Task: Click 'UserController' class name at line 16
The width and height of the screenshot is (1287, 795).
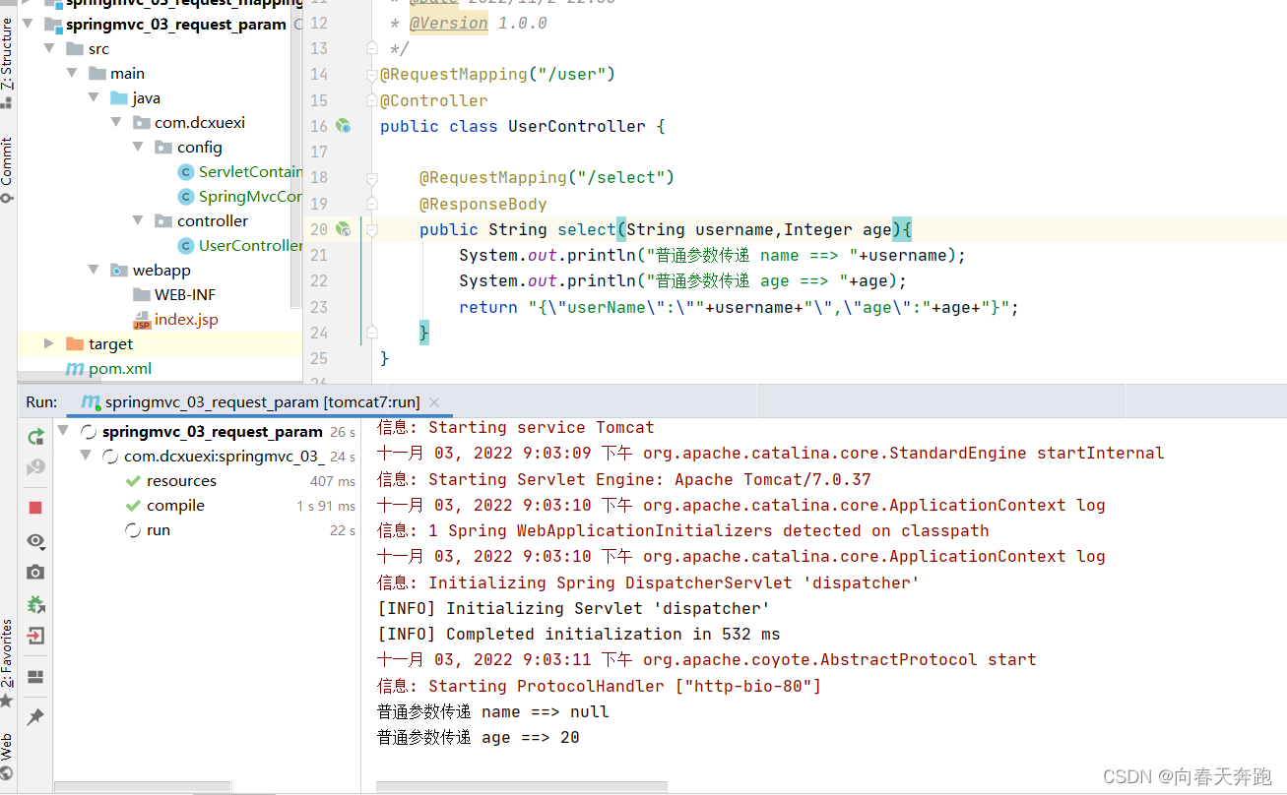Action: pos(577,126)
